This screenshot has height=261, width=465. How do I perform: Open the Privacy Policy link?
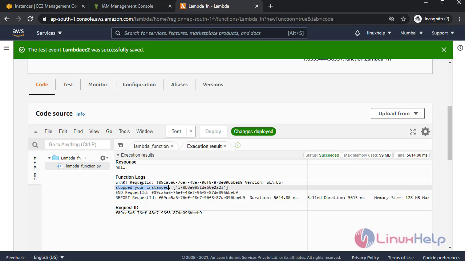(365, 257)
